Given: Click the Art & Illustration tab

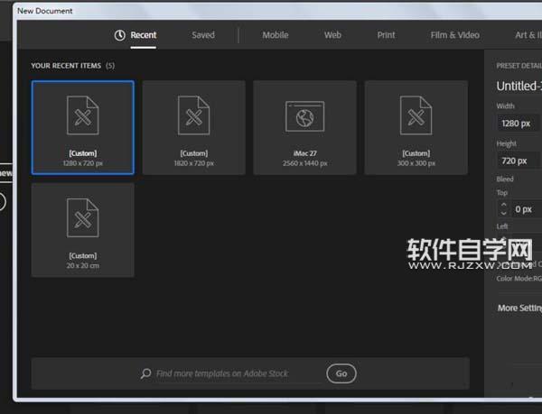Looking at the screenshot, I should click(528, 35).
